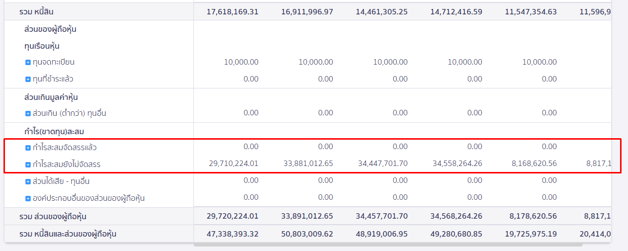Click the ทุนจดทะเบียน label text
The image size is (628, 251).
pos(54,63)
